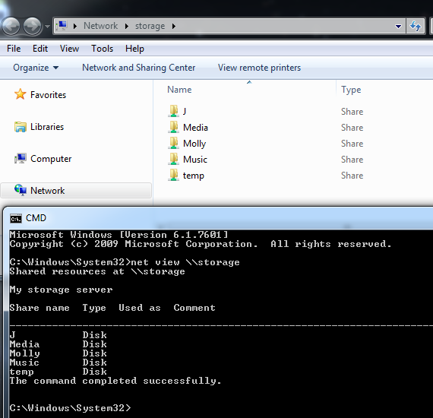
Task: Click the Molly share folder icon
Action: pos(173,143)
